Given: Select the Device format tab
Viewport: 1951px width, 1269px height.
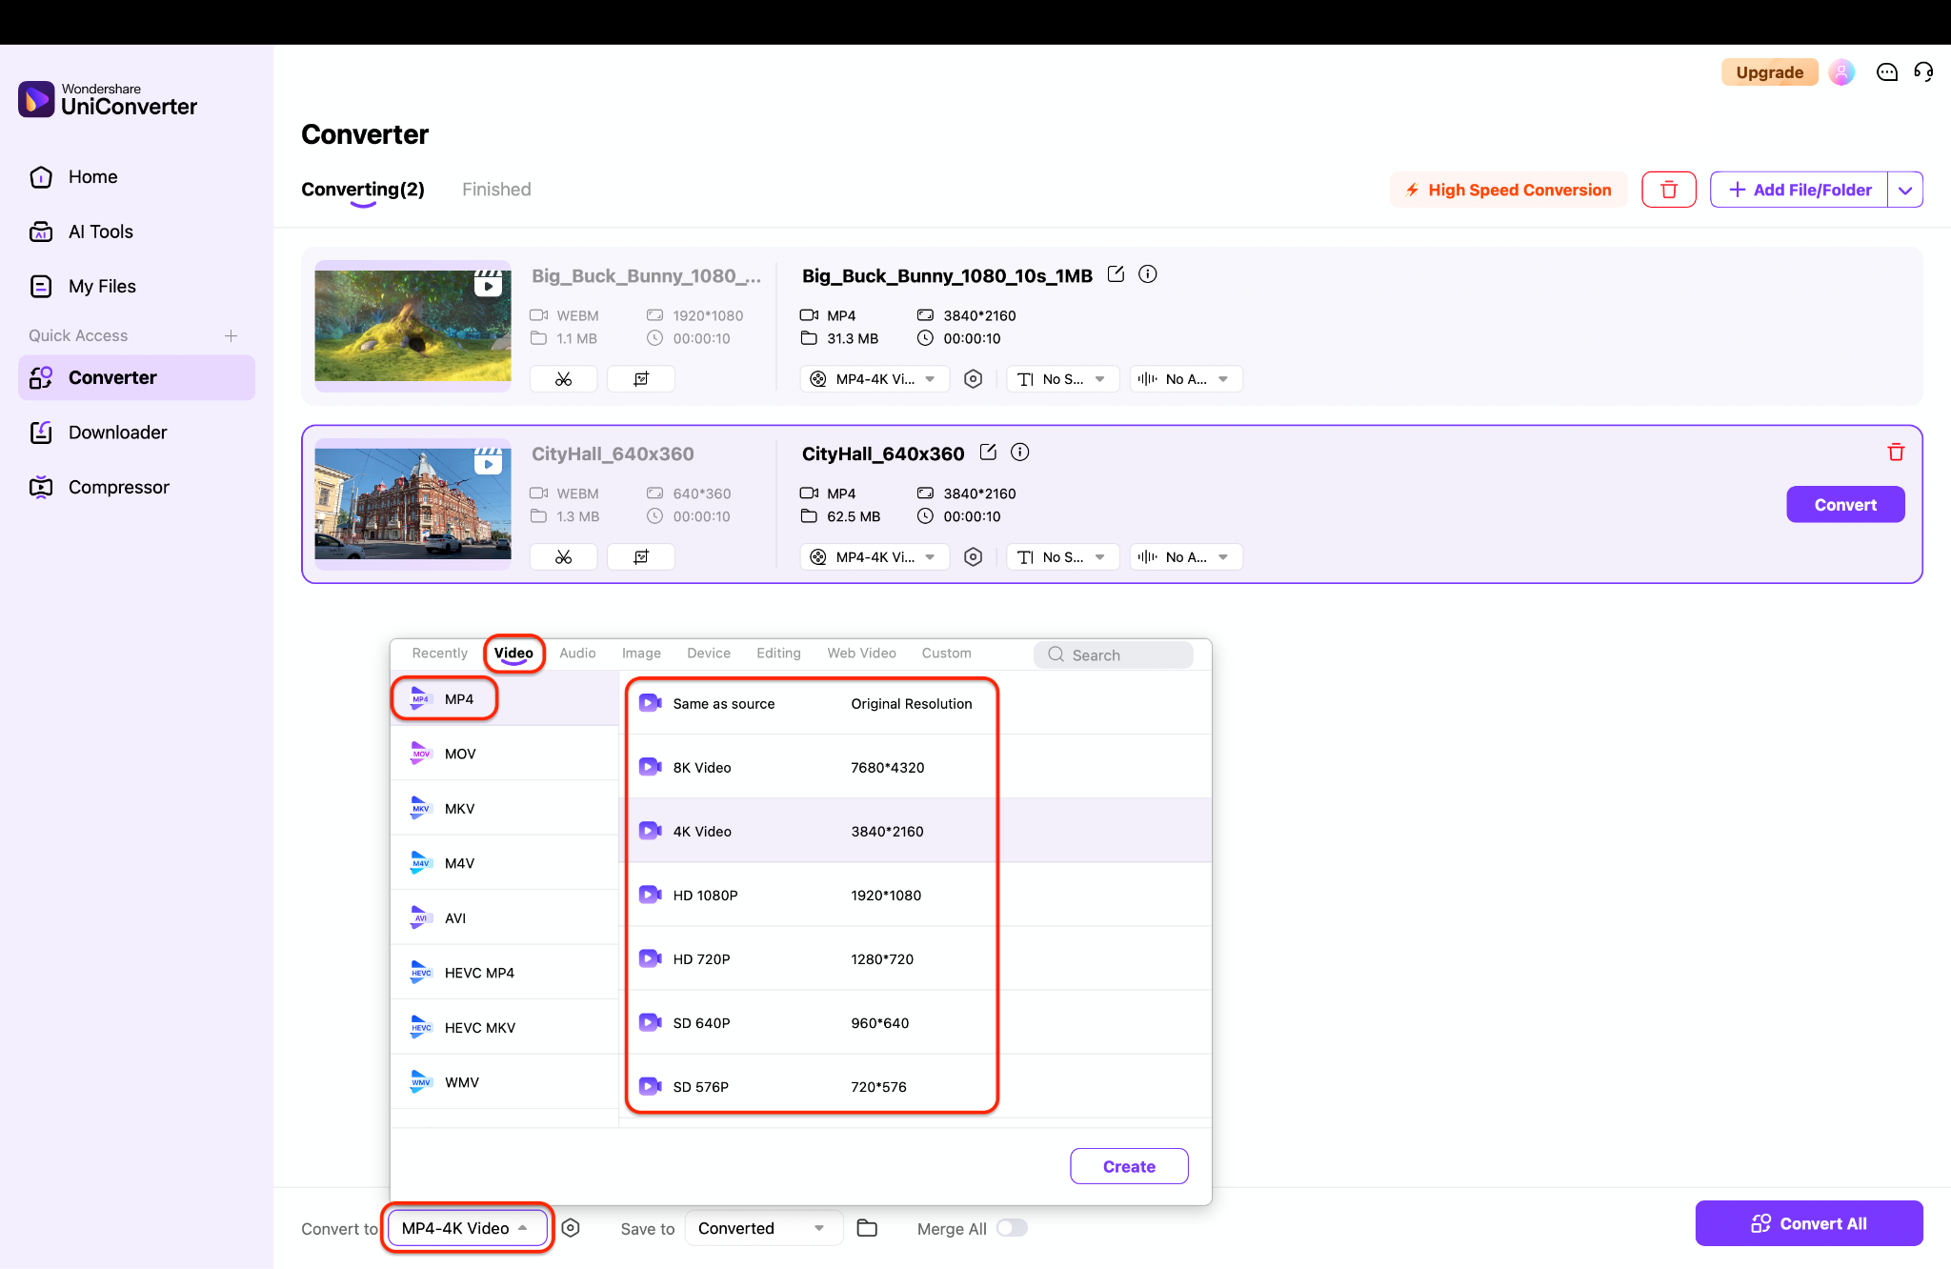Looking at the screenshot, I should [709, 654].
